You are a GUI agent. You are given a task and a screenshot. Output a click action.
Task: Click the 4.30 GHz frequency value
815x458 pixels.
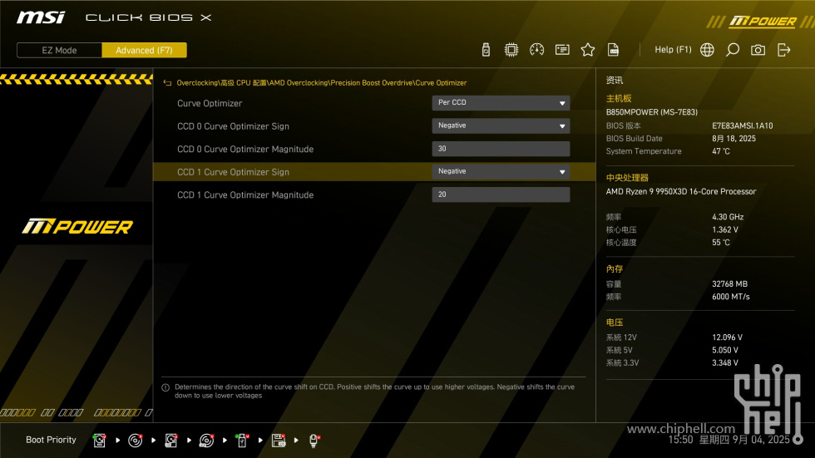[x=728, y=217]
